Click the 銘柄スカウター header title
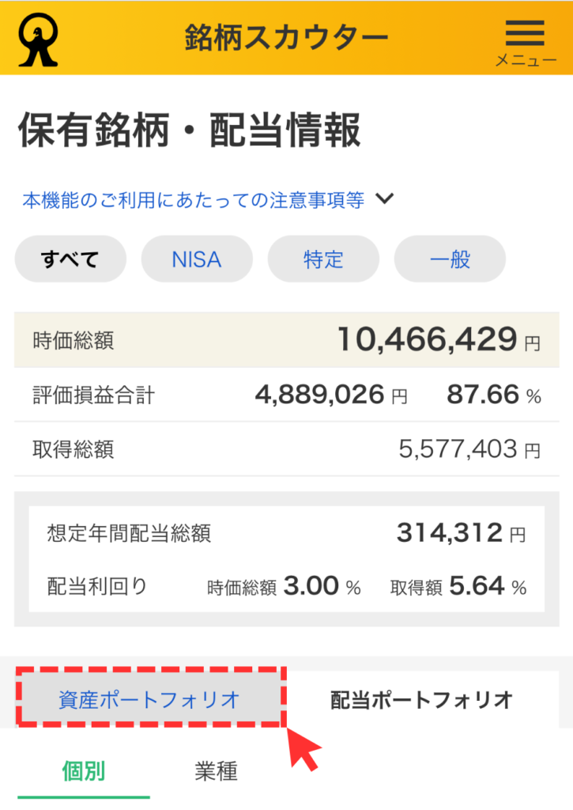Image resolution: width=573 pixels, height=810 pixels. point(287,37)
